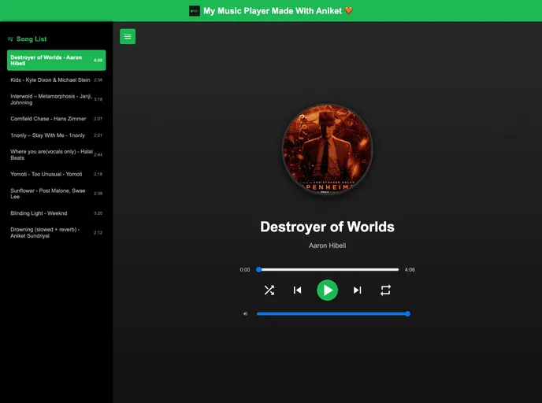This screenshot has height=403, width=542.
Task: Click the total duration '4:06' beside the seek bar
Action: (410, 270)
